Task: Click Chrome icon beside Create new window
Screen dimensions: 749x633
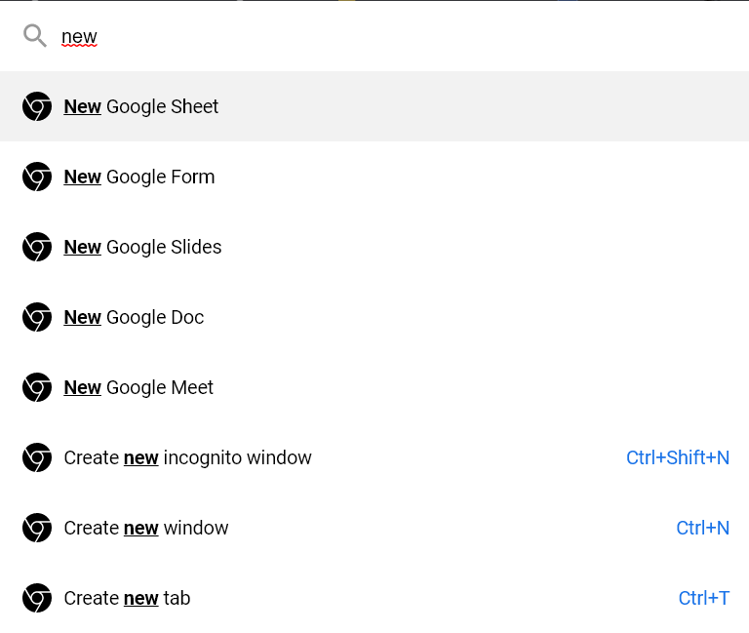Action: [x=37, y=528]
